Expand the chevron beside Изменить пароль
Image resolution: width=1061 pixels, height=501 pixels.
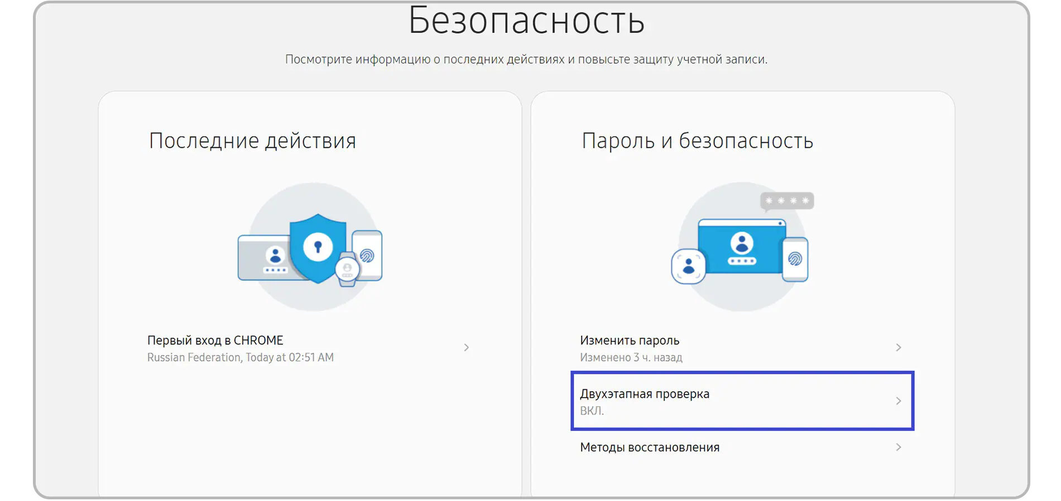tap(898, 348)
